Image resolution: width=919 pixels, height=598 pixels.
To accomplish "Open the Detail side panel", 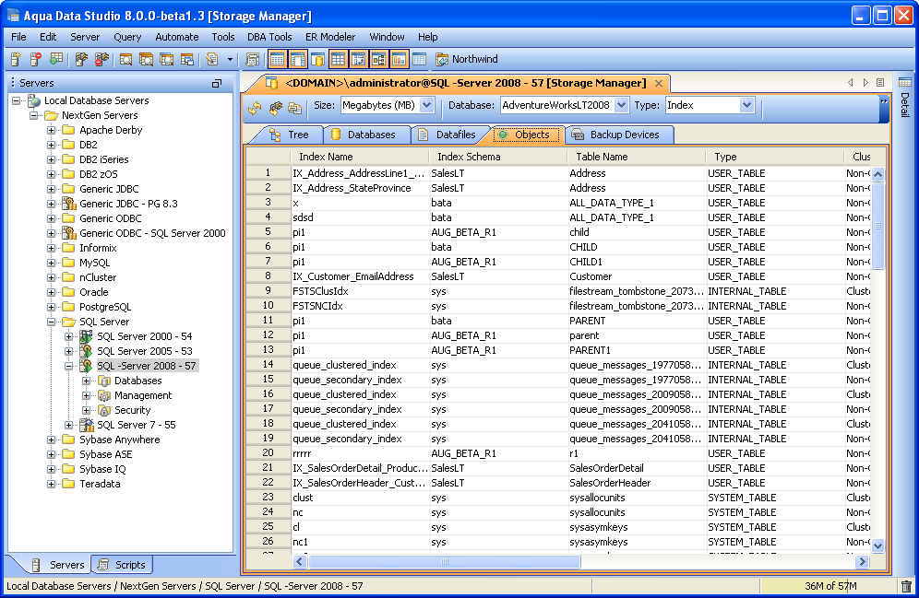I will point(905,103).
